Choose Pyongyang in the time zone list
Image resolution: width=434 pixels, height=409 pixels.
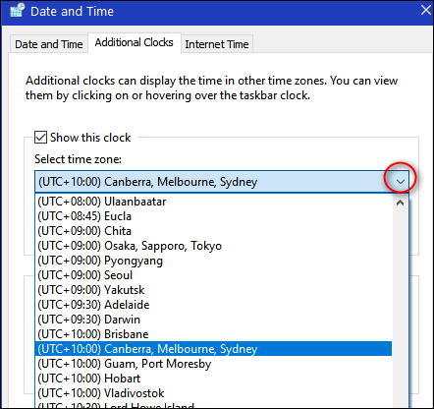pos(213,261)
